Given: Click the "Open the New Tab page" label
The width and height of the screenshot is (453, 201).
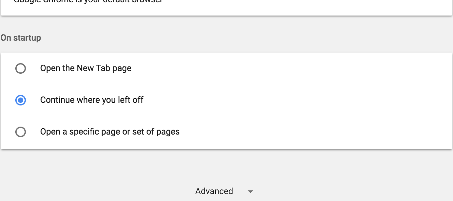Looking at the screenshot, I should [86, 68].
